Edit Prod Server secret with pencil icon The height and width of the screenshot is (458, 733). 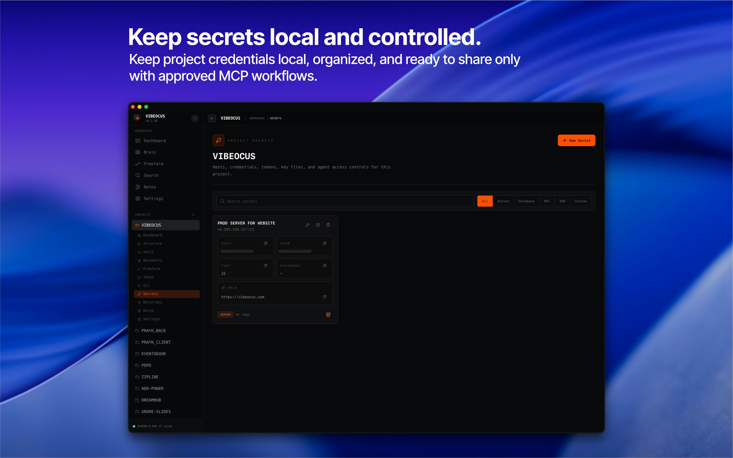point(307,225)
